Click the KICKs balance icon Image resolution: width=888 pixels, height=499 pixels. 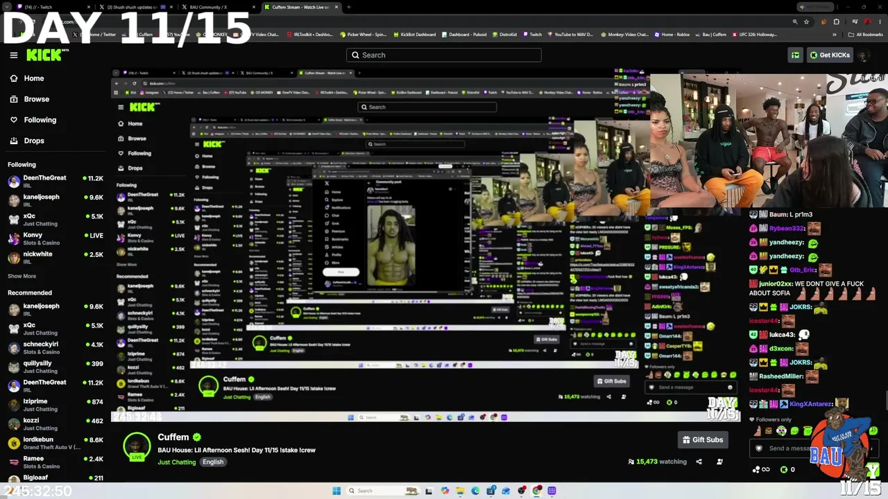click(x=784, y=469)
